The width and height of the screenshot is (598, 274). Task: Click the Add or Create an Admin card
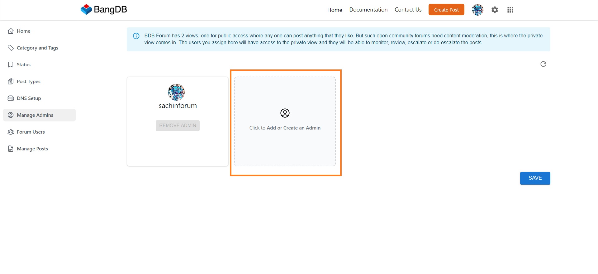coord(285,121)
